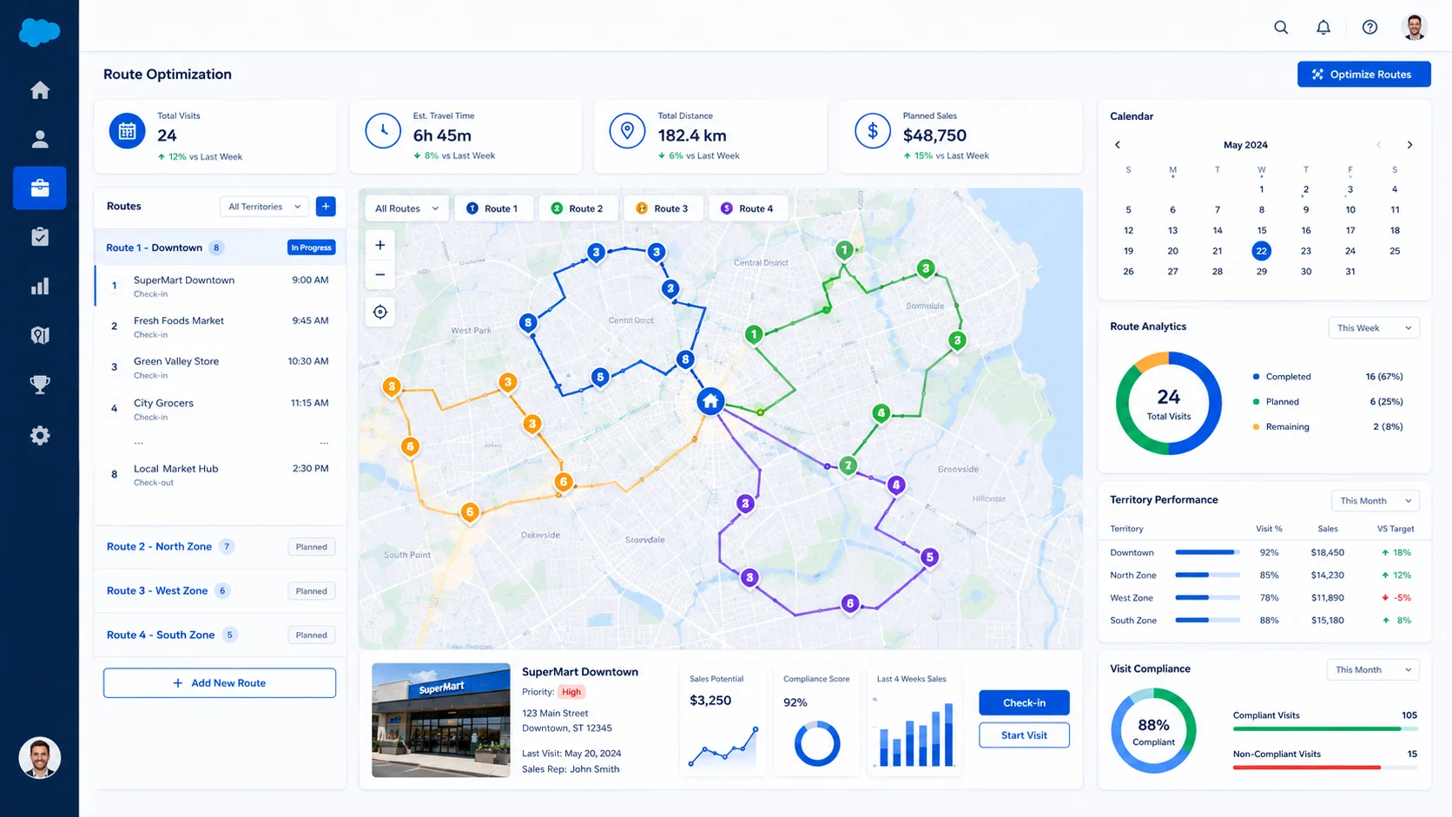The height and width of the screenshot is (817, 1452).
Task: Open the trophy icon in sidebar
Action: point(40,385)
